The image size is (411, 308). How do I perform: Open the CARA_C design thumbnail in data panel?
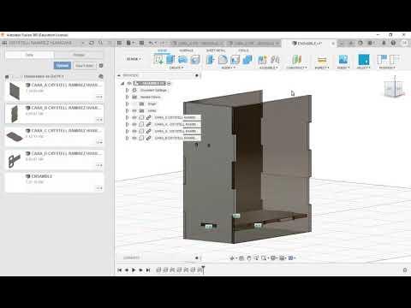[15, 137]
